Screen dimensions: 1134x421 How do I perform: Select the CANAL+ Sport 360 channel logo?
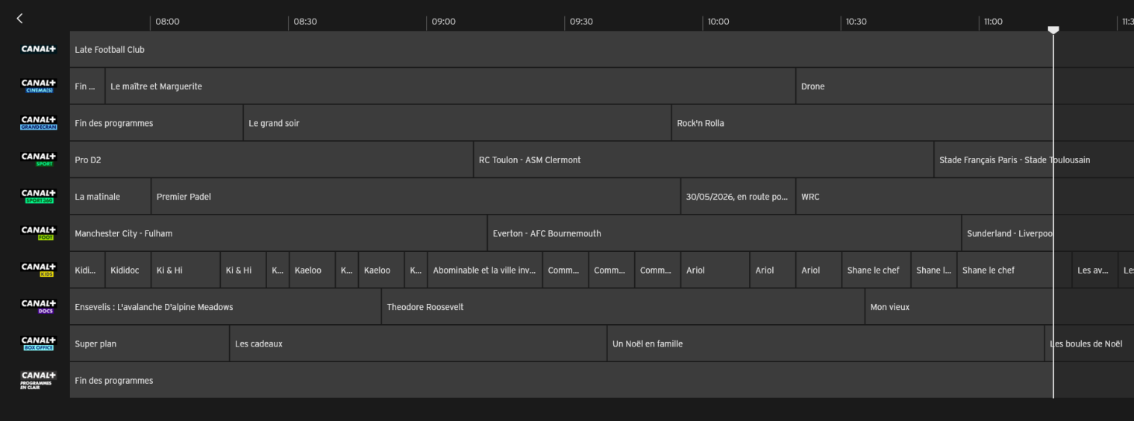[x=38, y=197]
